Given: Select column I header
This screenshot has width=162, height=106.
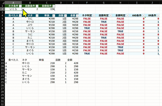Looking at the screenshot, I should (137, 3).
